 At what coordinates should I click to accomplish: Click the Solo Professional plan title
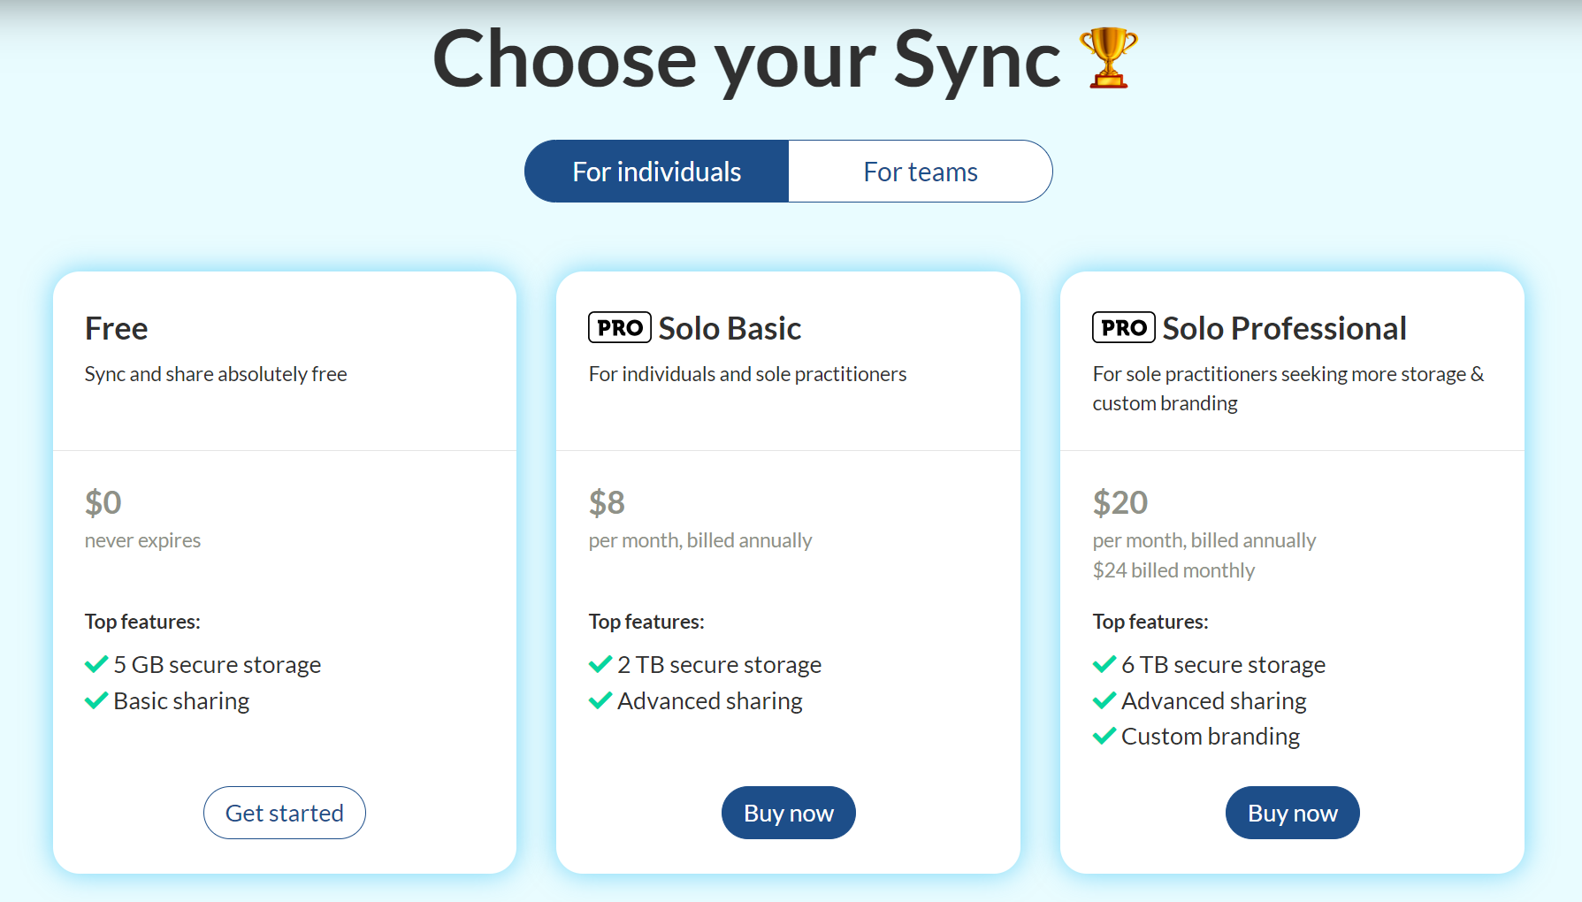click(1285, 328)
